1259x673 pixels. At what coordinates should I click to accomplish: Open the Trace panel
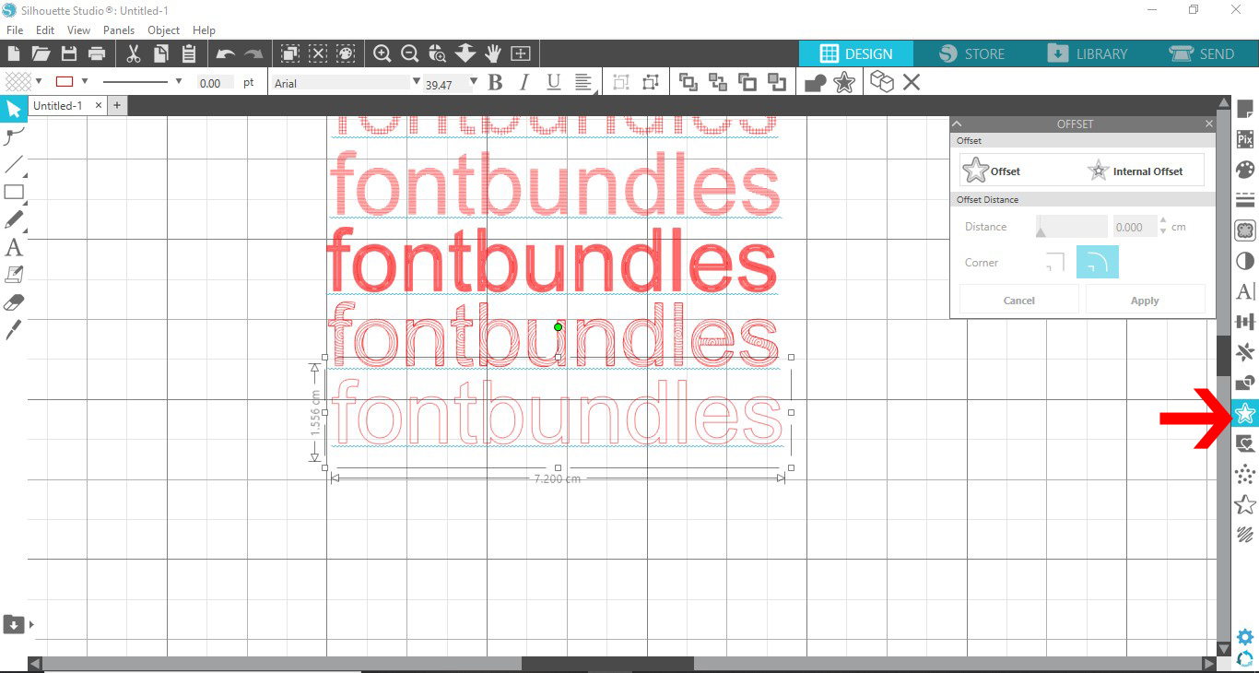tap(1245, 230)
